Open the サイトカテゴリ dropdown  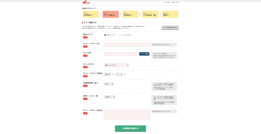tap(116, 65)
